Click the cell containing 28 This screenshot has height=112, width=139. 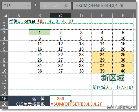coord(81,60)
